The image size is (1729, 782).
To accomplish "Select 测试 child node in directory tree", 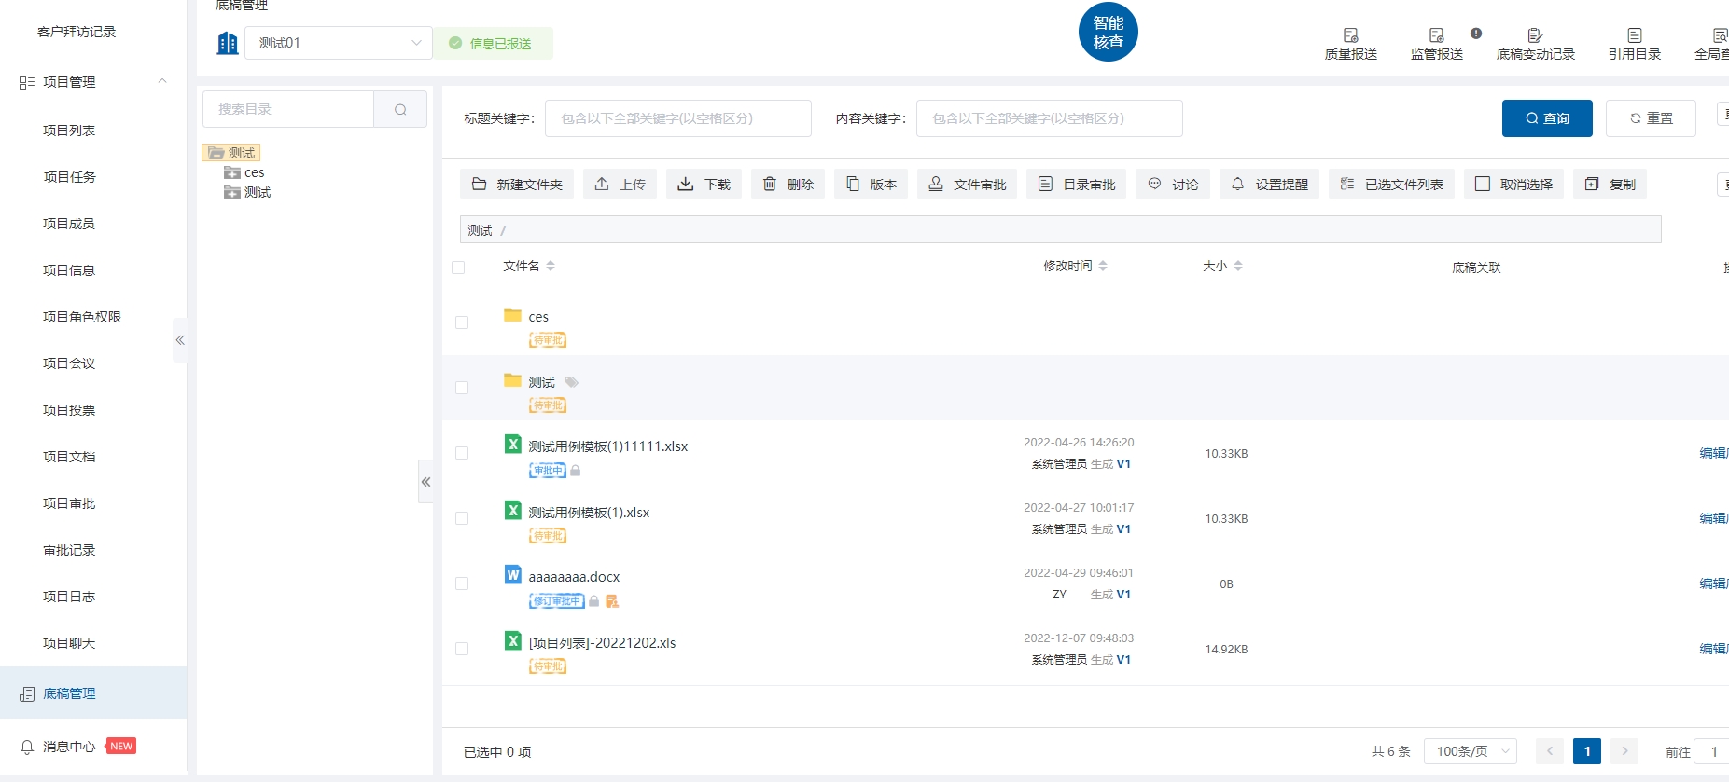I will click(x=258, y=192).
